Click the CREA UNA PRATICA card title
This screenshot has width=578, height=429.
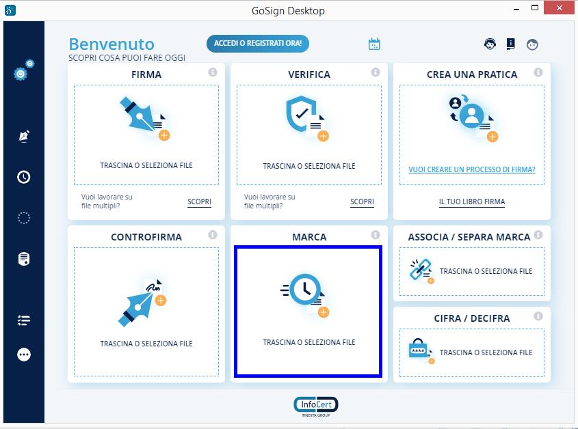click(472, 74)
